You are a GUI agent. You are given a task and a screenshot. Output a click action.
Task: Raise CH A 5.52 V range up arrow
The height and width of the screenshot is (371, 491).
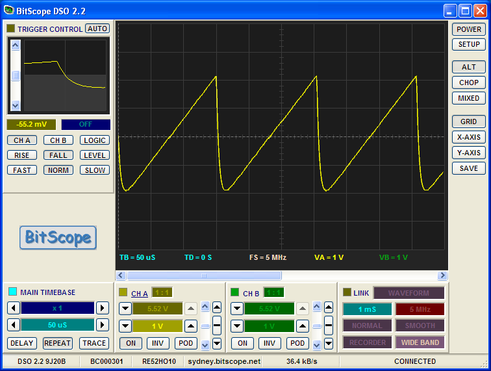pyautogui.click(x=191, y=309)
